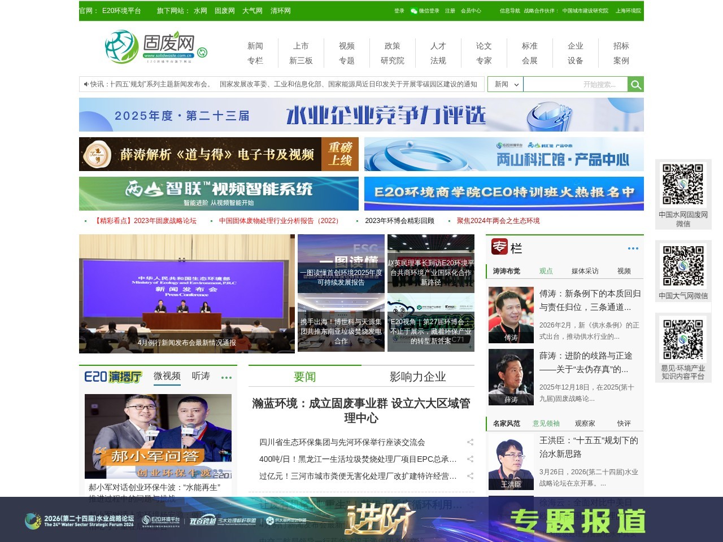Screen dimensions: 723x542
Task: Open the 新闻 search category dropdown
Action: click(x=506, y=84)
